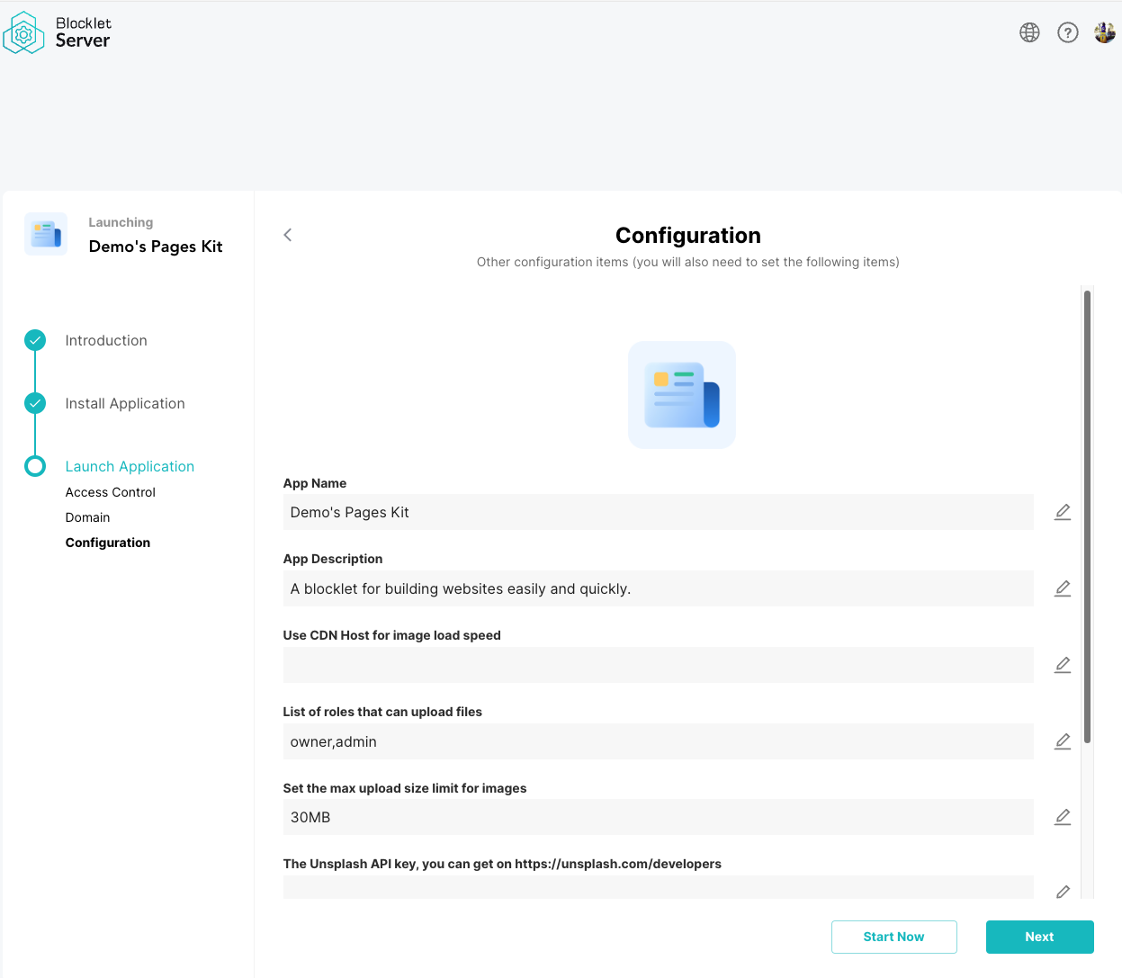Open the Access Control sub-step
The height and width of the screenshot is (978, 1122).
pyautogui.click(x=111, y=492)
